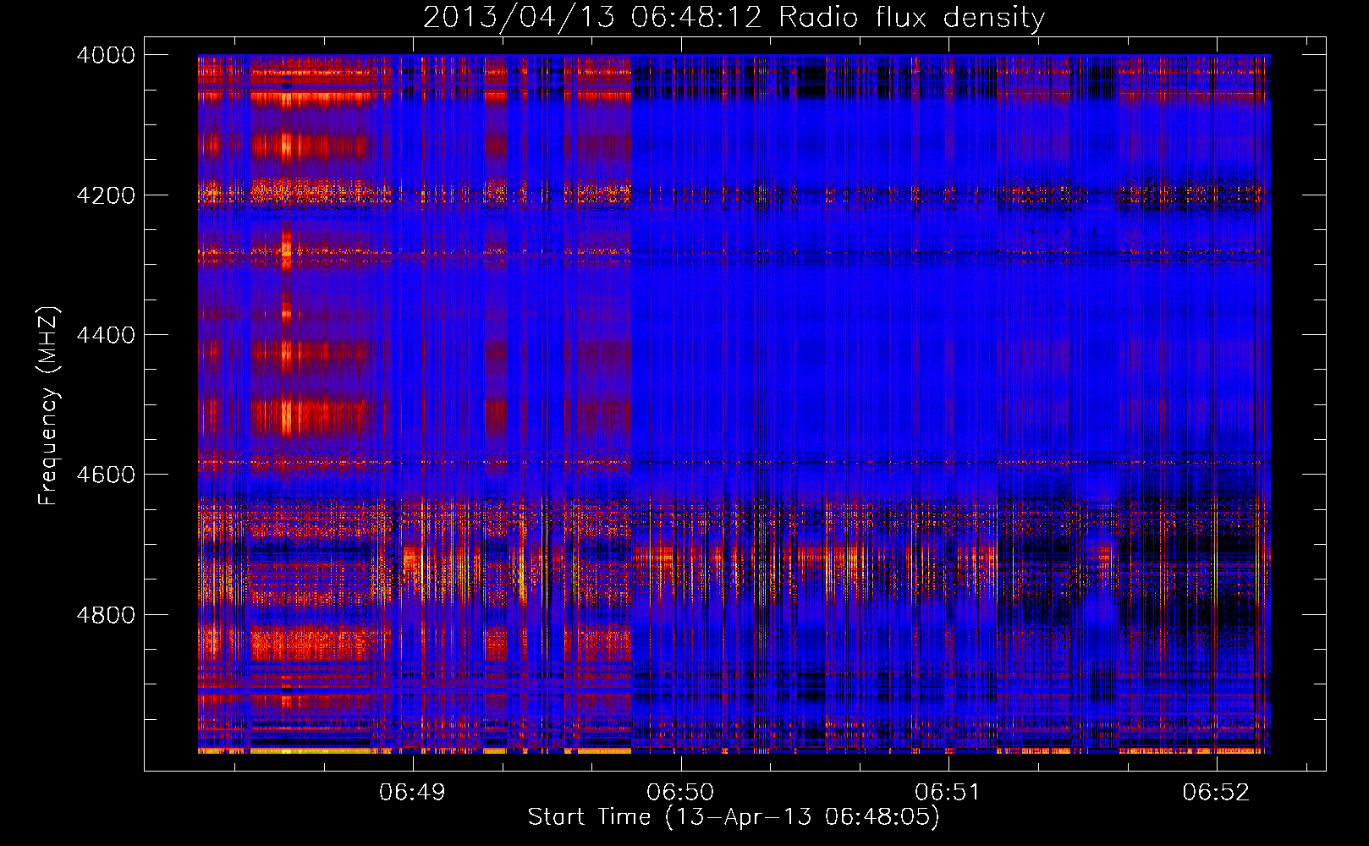Click the 4200 frequency tick label
Image resolution: width=1369 pixels, height=846 pixels.
click(x=106, y=195)
